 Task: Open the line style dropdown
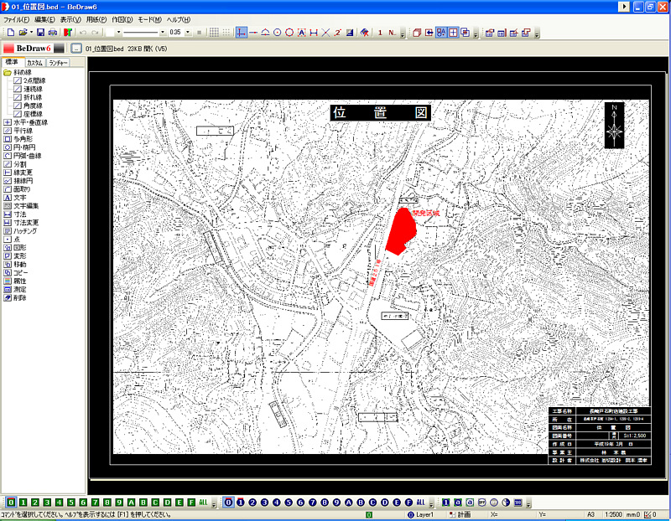[x=161, y=32]
